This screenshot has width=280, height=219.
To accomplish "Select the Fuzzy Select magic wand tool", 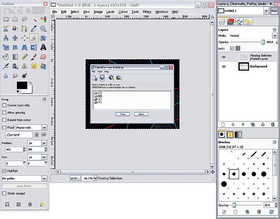I will coord(34,19).
